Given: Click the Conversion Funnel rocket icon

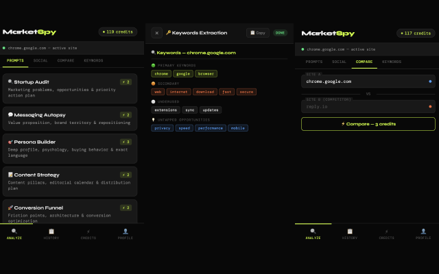Looking at the screenshot, I should 10,208.
